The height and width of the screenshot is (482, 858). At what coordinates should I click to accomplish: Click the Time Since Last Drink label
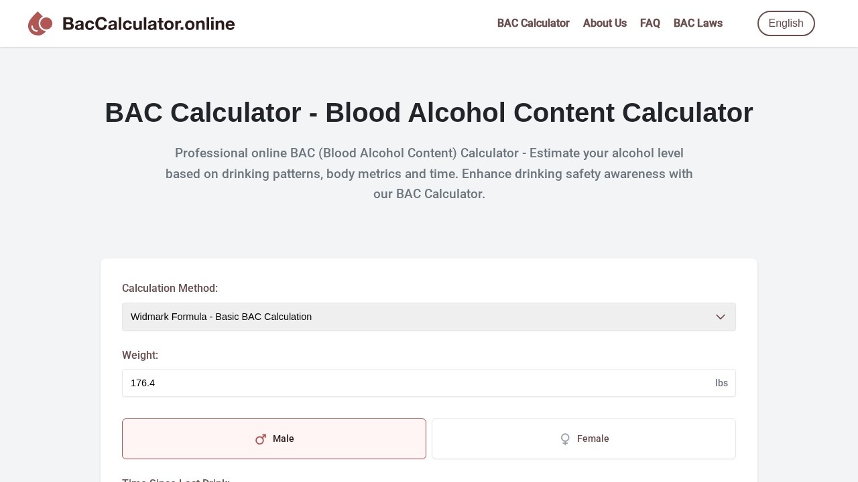(176, 480)
